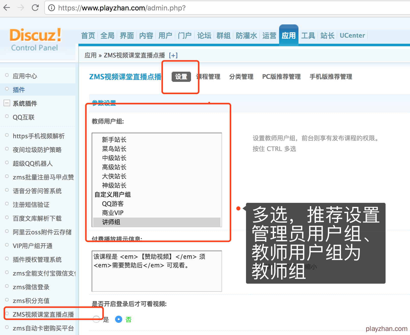Expand the [+] breadcrumb shortcut
The width and height of the screenshot is (410, 335).
coord(173,55)
